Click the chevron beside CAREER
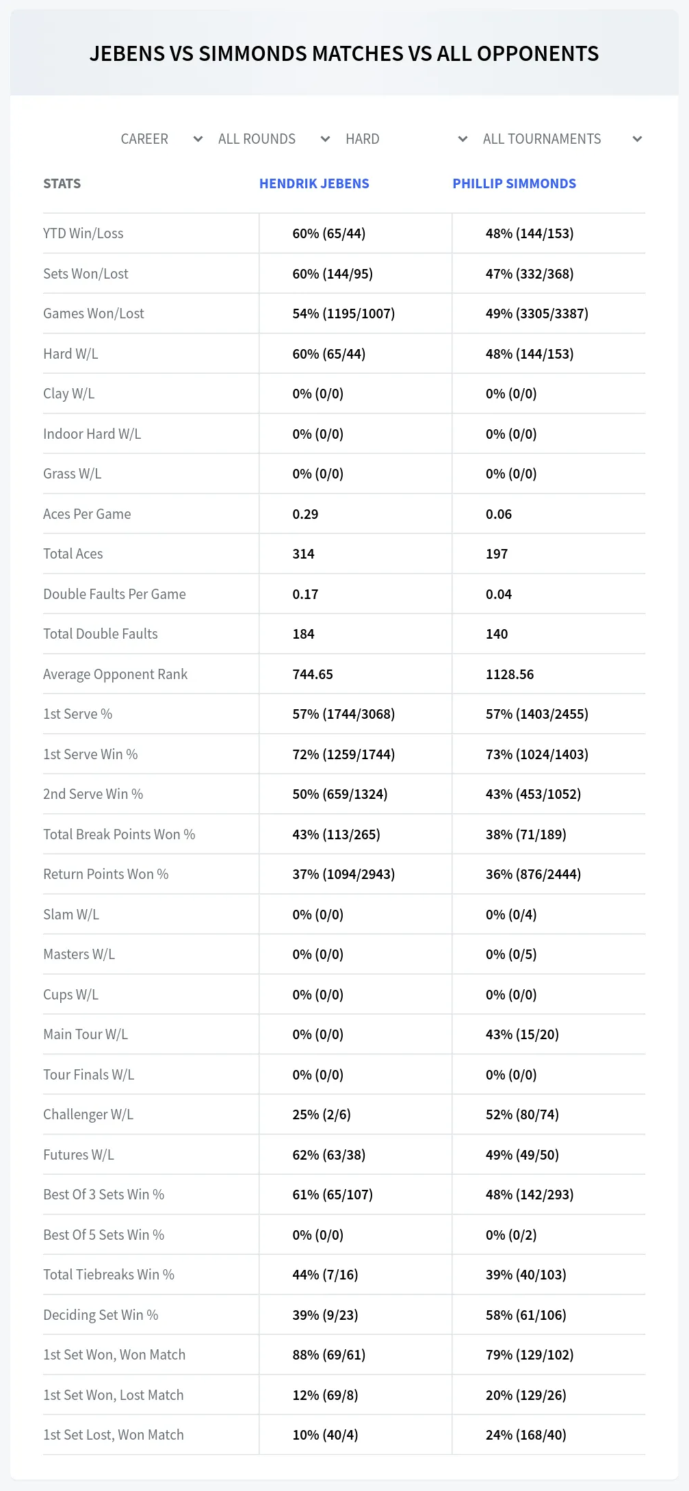The height and width of the screenshot is (1491, 689). point(198,139)
